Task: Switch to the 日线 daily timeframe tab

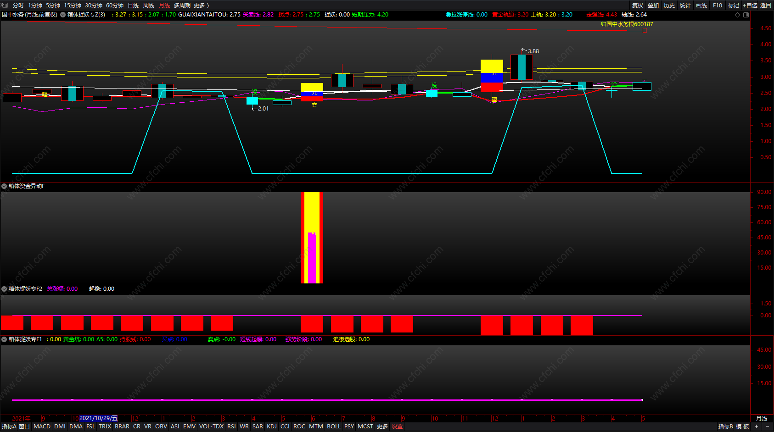Action: pyautogui.click(x=133, y=5)
